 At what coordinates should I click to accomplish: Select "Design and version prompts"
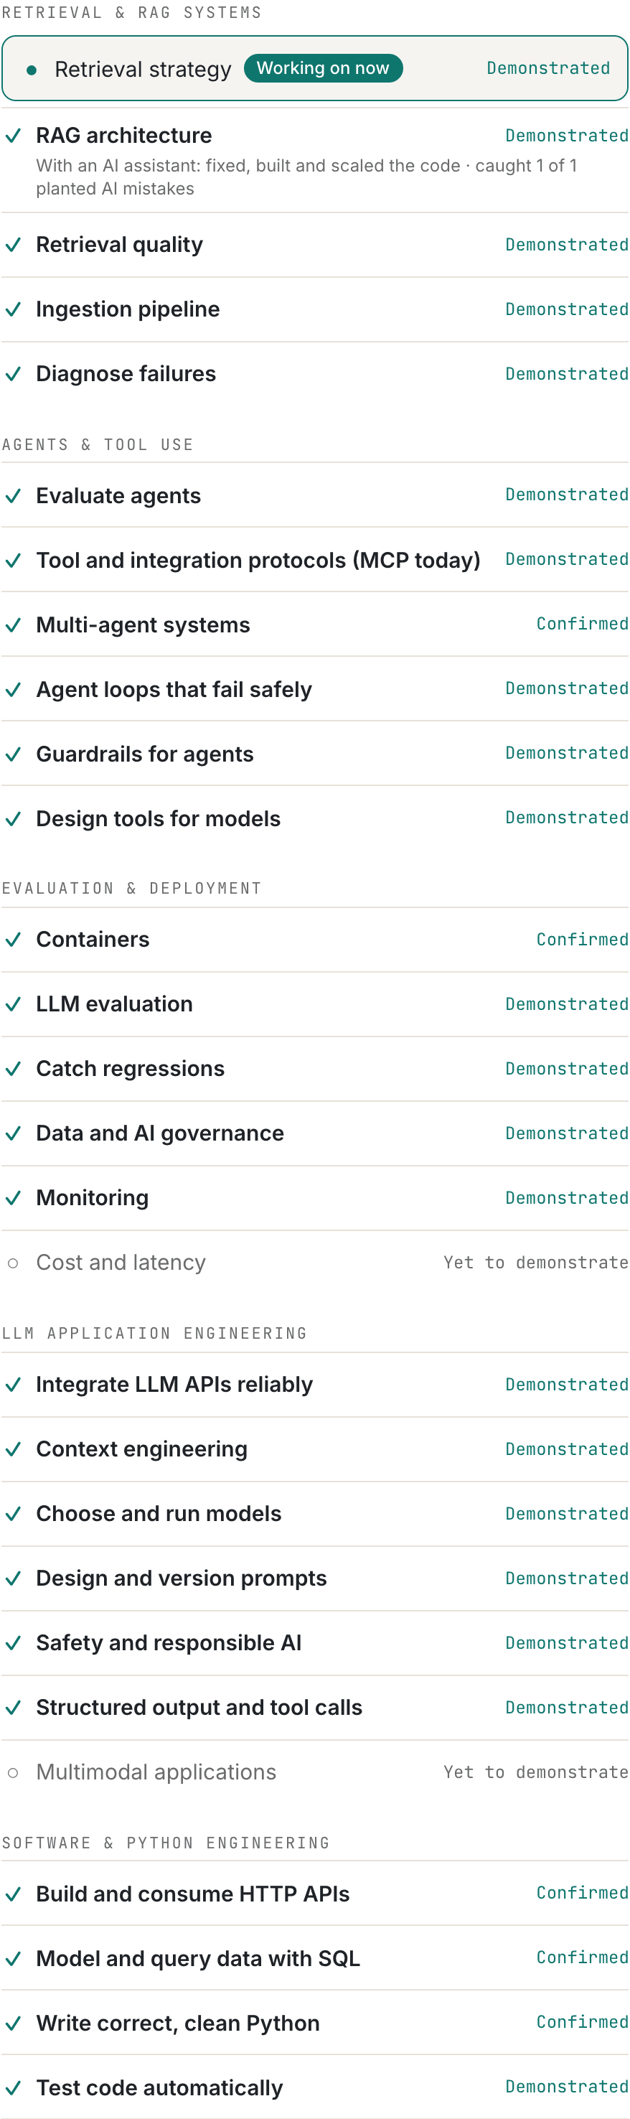[x=182, y=1578]
